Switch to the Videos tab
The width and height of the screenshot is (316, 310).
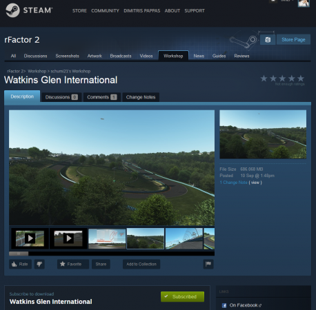[146, 56]
